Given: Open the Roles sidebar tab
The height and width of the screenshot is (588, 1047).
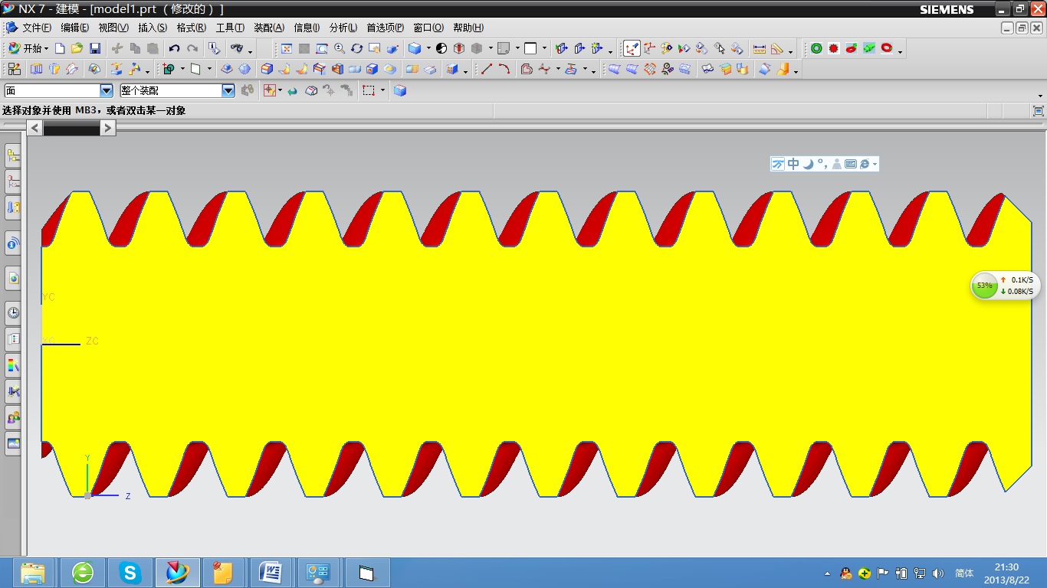Looking at the screenshot, I should pos(13,417).
